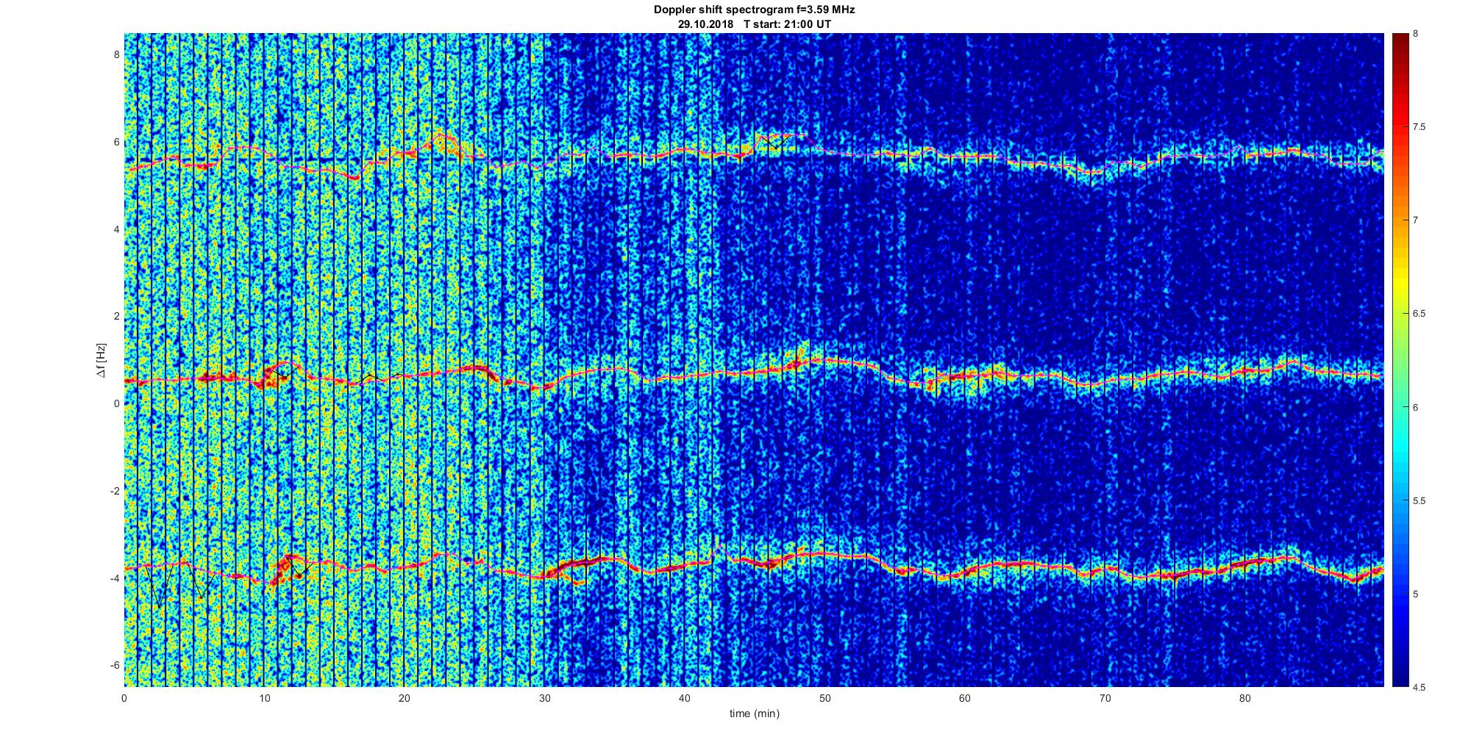Click the x-axis tick label 10
Screen dimensions: 1471x737
(x=264, y=697)
